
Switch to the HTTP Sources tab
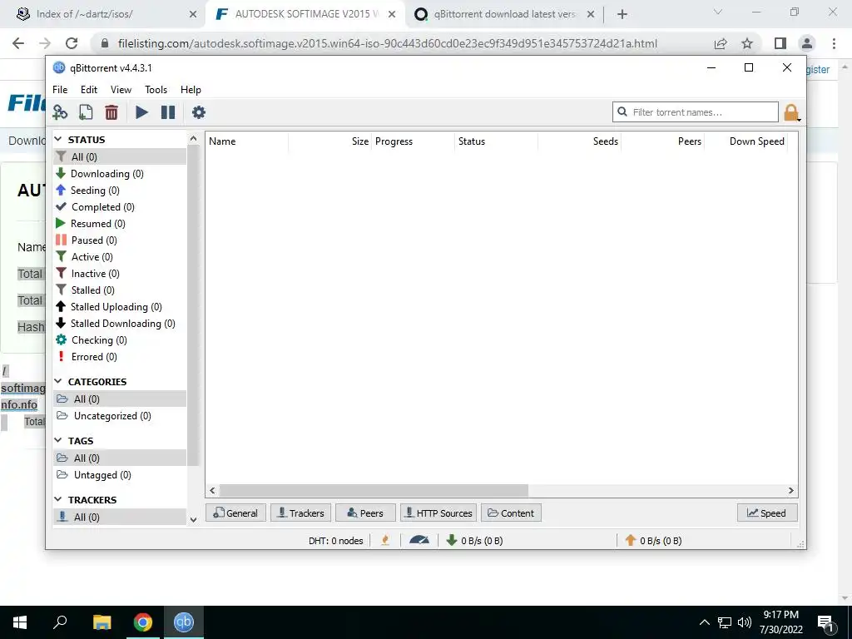pos(438,513)
